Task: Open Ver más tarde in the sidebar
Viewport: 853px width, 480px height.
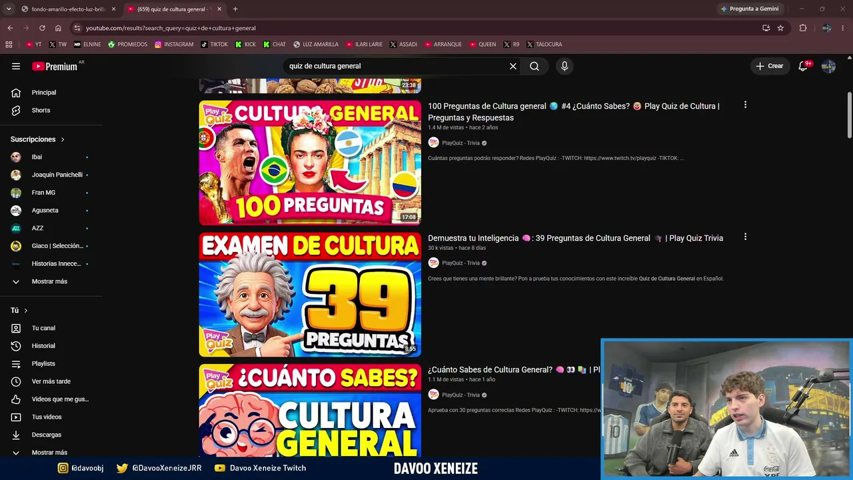Action: pyautogui.click(x=51, y=381)
